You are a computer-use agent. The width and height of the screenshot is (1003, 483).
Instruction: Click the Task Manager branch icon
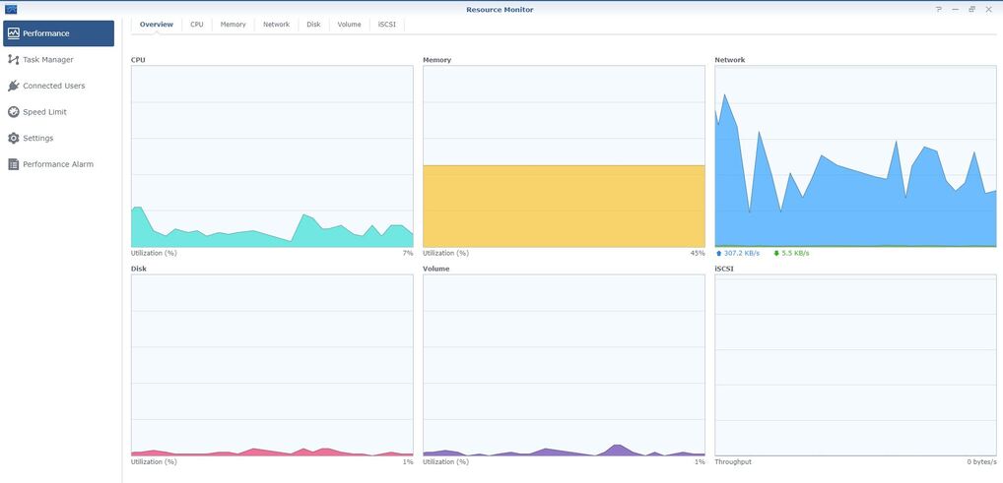14,59
